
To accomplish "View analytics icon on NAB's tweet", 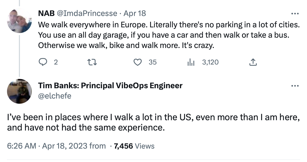I will (191, 62).
